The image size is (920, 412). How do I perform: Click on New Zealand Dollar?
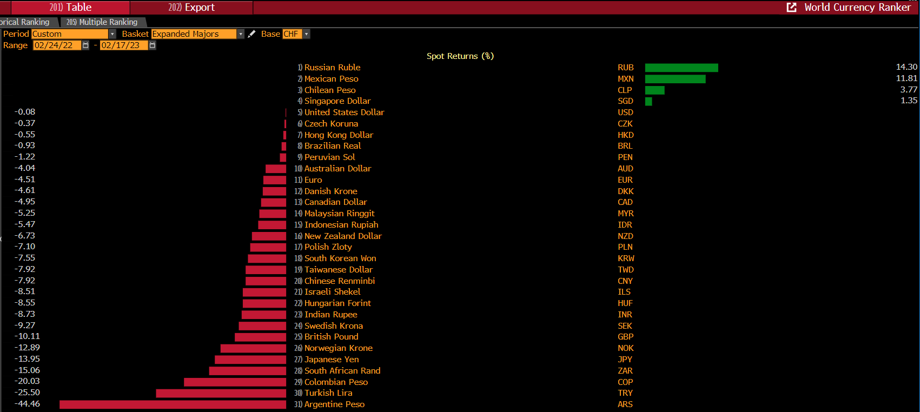click(343, 236)
